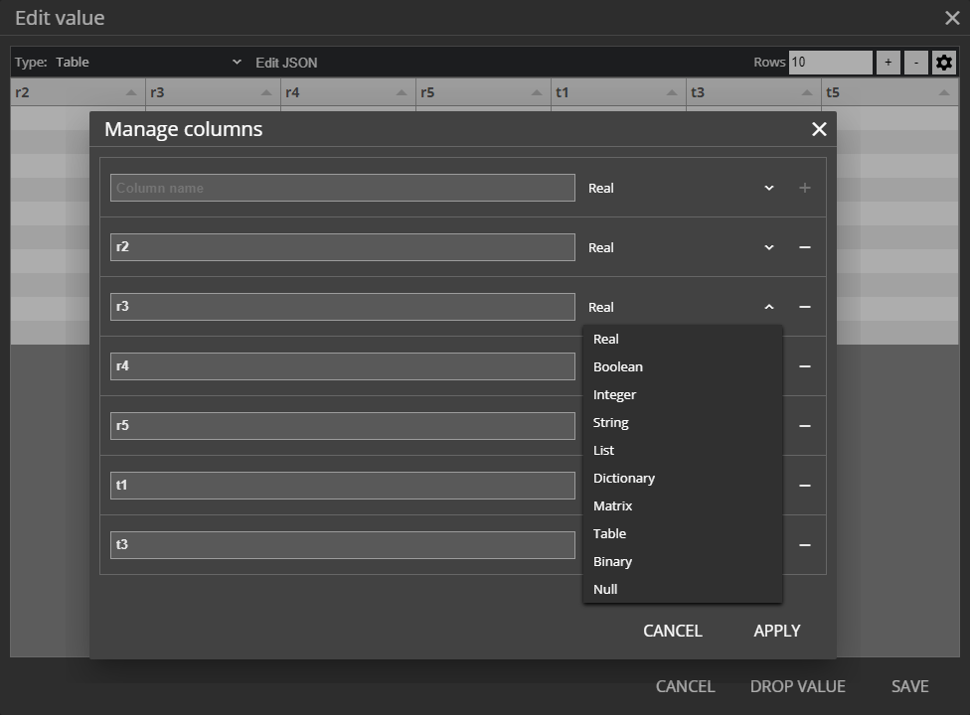Click APPLY in Manage columns
970x715 pixels.
(x=776, y=631)
